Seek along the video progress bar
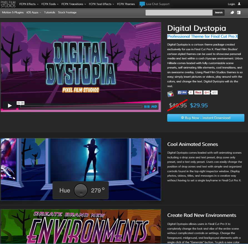This screenshot has height=244, width=248. click(81, 106)
